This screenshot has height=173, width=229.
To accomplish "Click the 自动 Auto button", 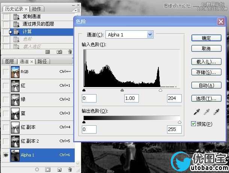I will pyautogui.click(x=206, y=86).
